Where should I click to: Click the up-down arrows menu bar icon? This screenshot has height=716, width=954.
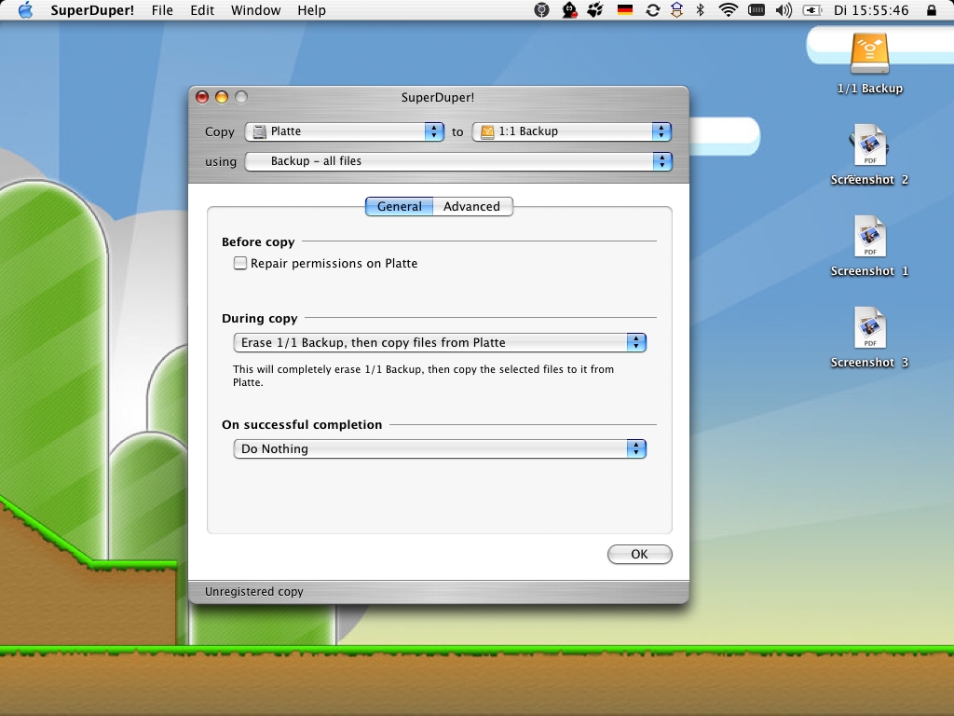(x=676, y=10)
